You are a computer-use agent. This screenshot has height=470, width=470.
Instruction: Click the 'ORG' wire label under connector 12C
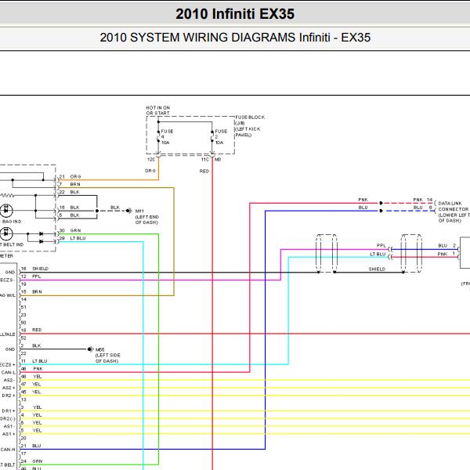(150, 171)
